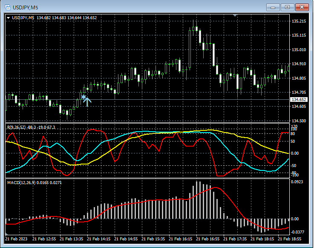The width and height of the screenshot is (314, 248).
Task: Click the 21 Feb 13:35 time label
Action: [72, 239]
